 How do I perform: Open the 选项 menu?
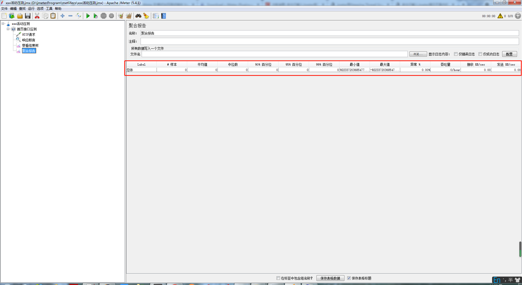pyautogui.click(x=40, y=9)
